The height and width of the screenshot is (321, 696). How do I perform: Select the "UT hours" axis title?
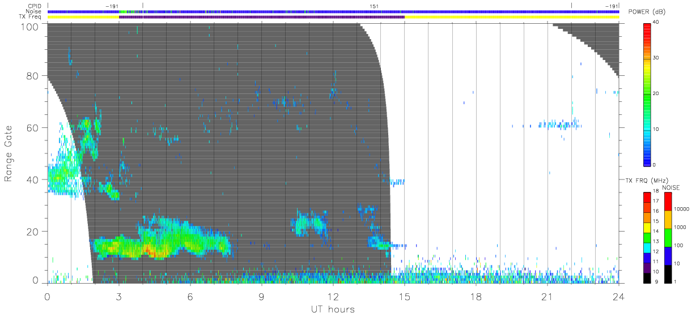coord(333,310)
